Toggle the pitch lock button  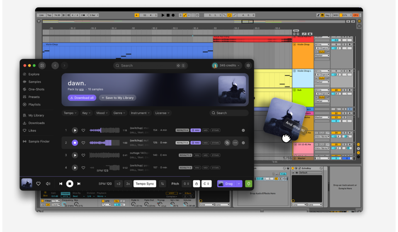(x=196, y=184)
